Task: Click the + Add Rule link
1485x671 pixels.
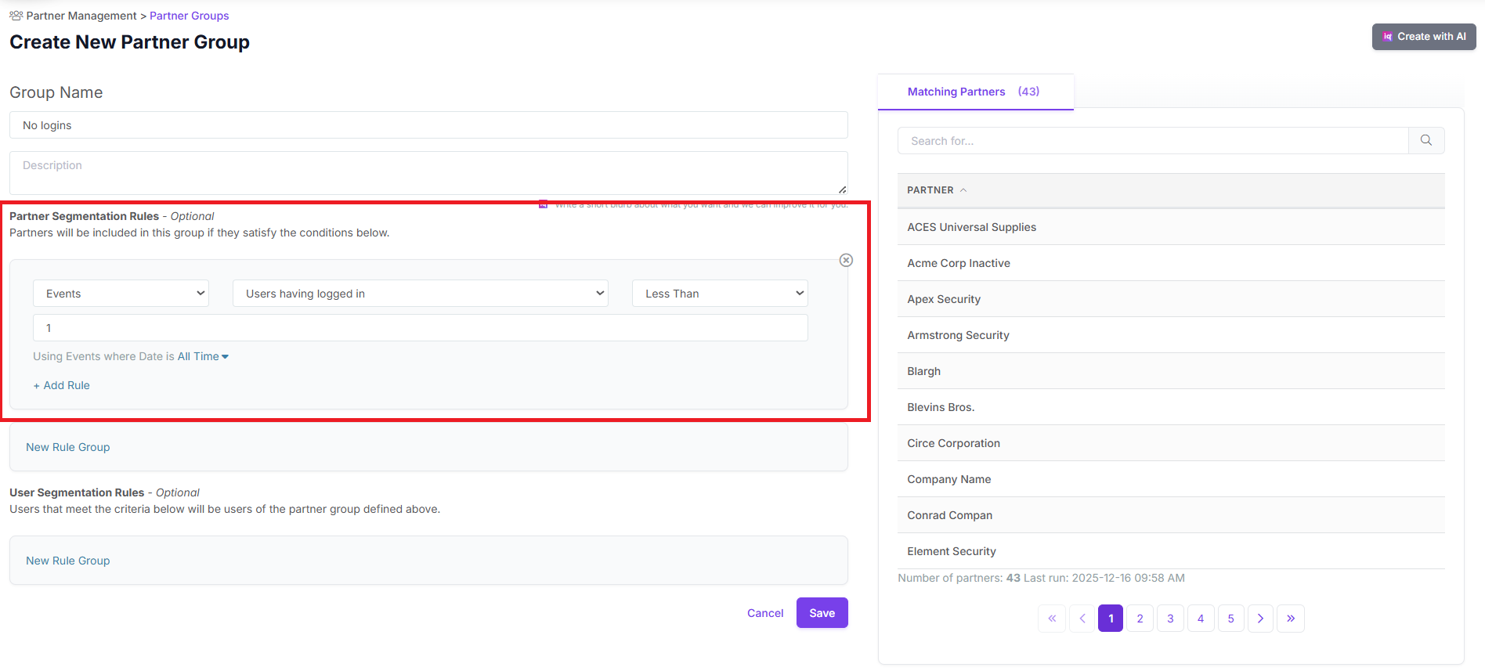Action: click(x=61, y=385)
